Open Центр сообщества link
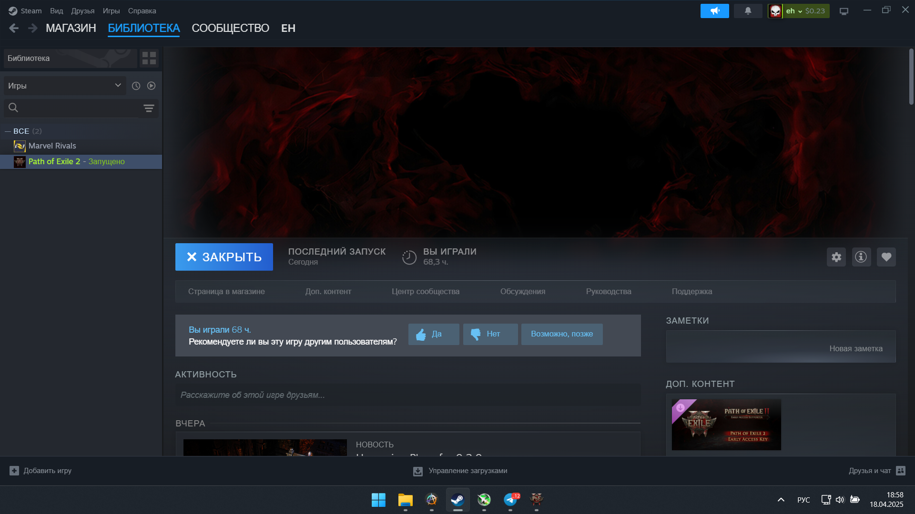The width and height of the screenshot is (915, 514). 426,292
